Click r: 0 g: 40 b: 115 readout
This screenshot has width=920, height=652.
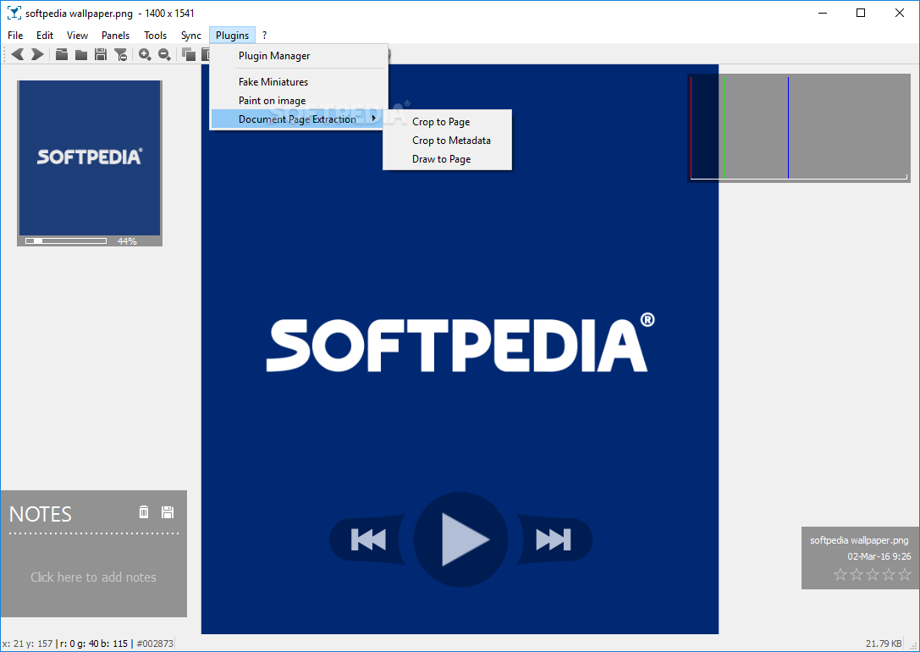pyautogui.click(x=94, y=644)
